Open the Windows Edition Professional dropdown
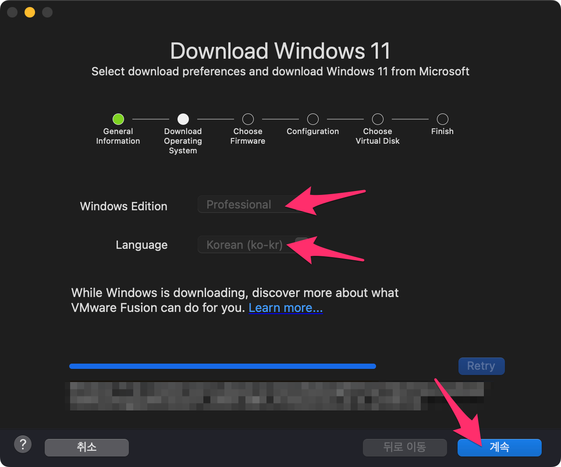The image size is (561, 467). coord(254,205)
